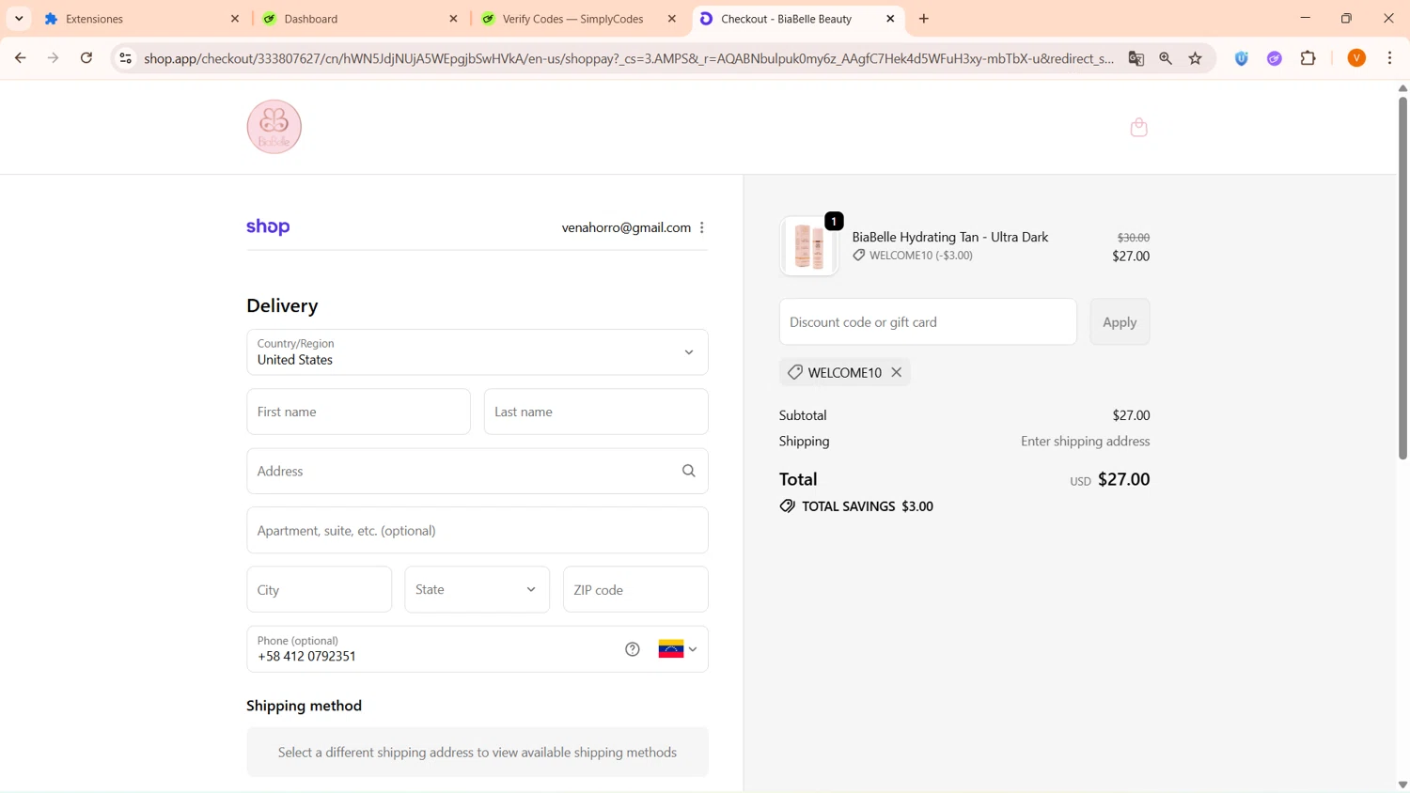
Task: Click the City field
Action: [x=320, y=590]
